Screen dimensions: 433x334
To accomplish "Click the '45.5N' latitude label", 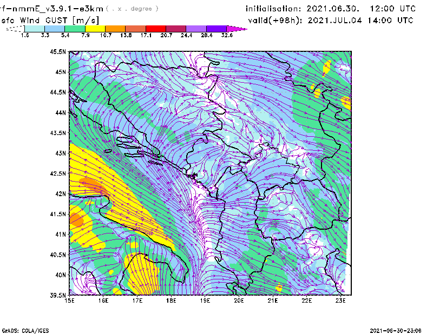I will tap(58, 51).
